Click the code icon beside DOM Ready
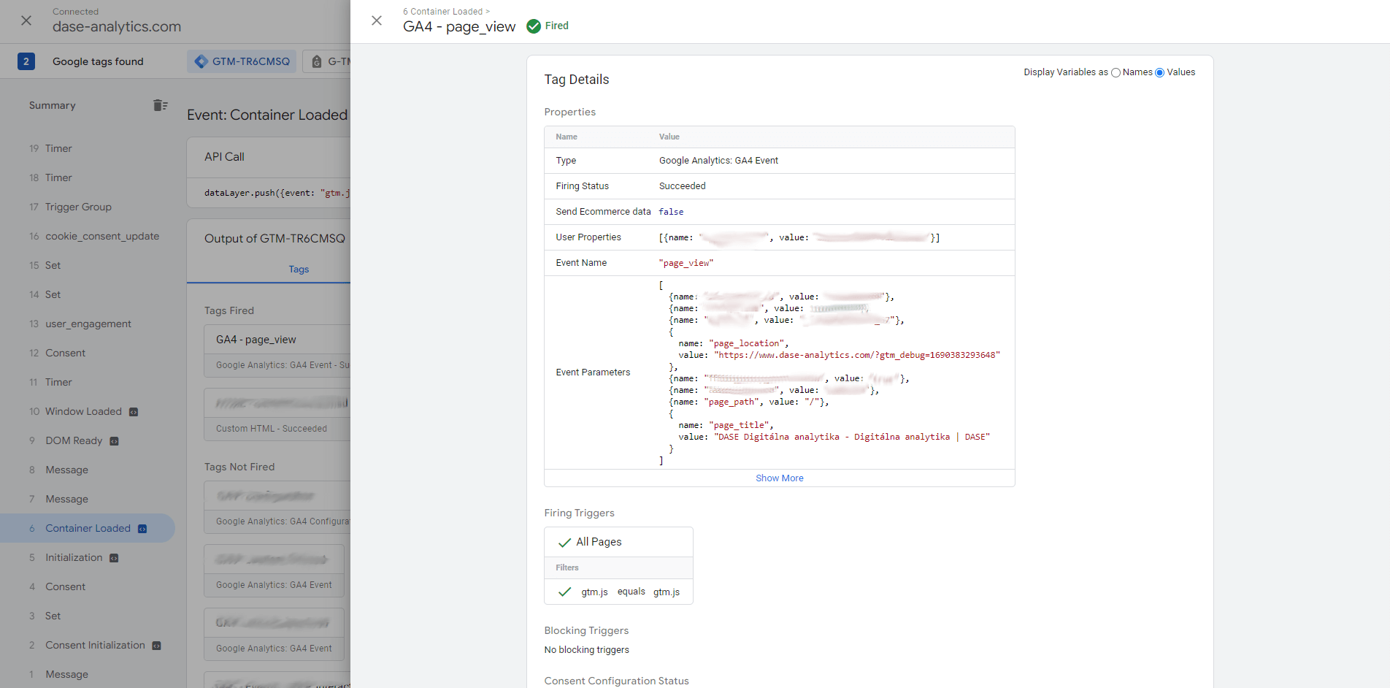Screen dimensions: 1390x688 114,441
